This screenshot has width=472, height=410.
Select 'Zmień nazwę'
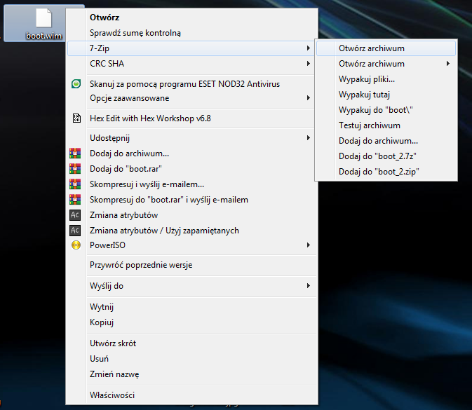click(192, 374)
